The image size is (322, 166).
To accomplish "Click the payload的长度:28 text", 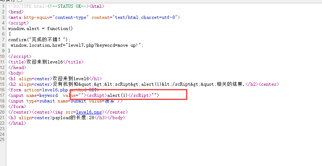I will [x=73, y=118].
